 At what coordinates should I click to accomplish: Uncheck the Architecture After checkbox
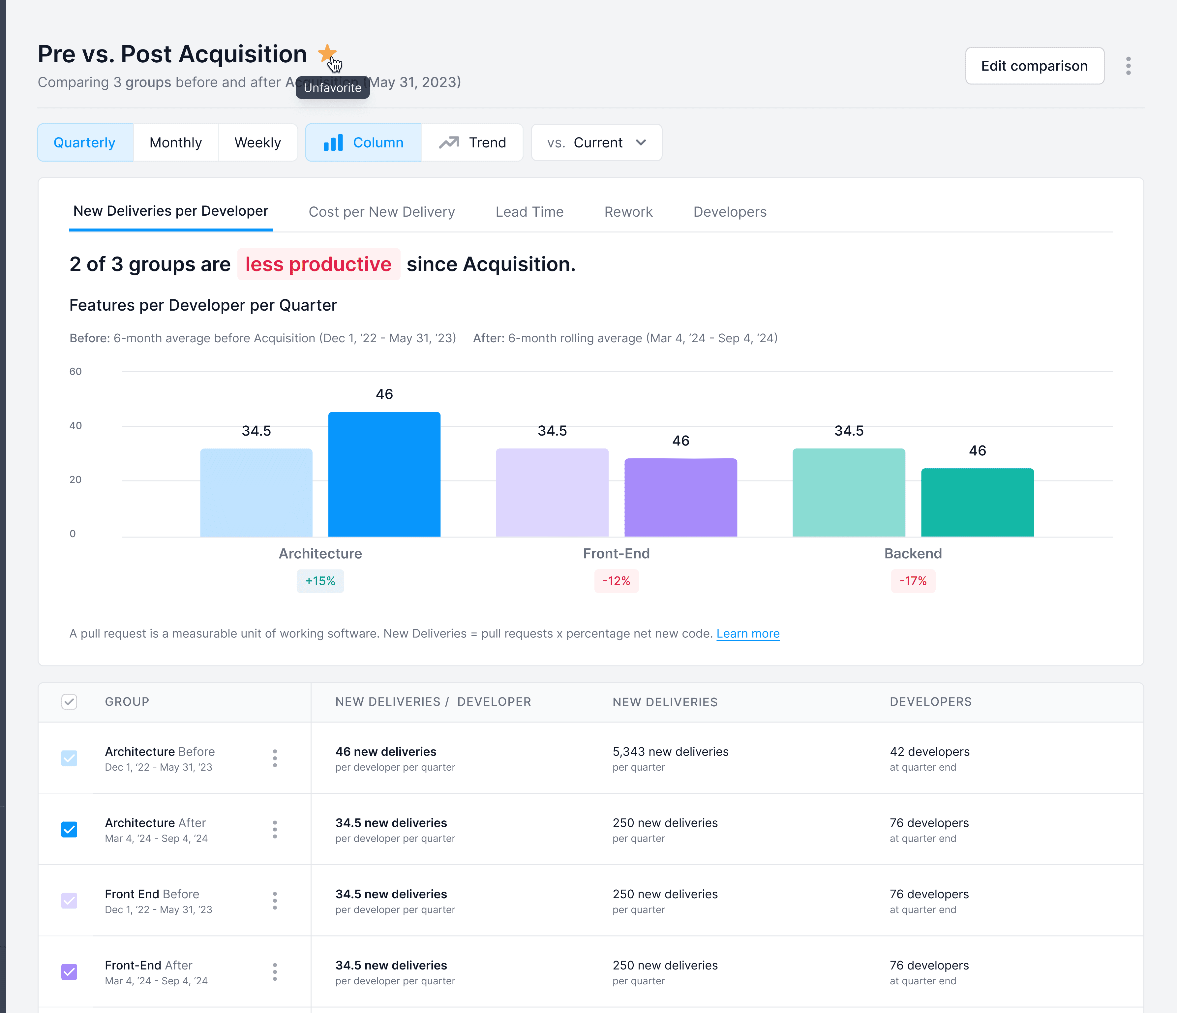69,829
